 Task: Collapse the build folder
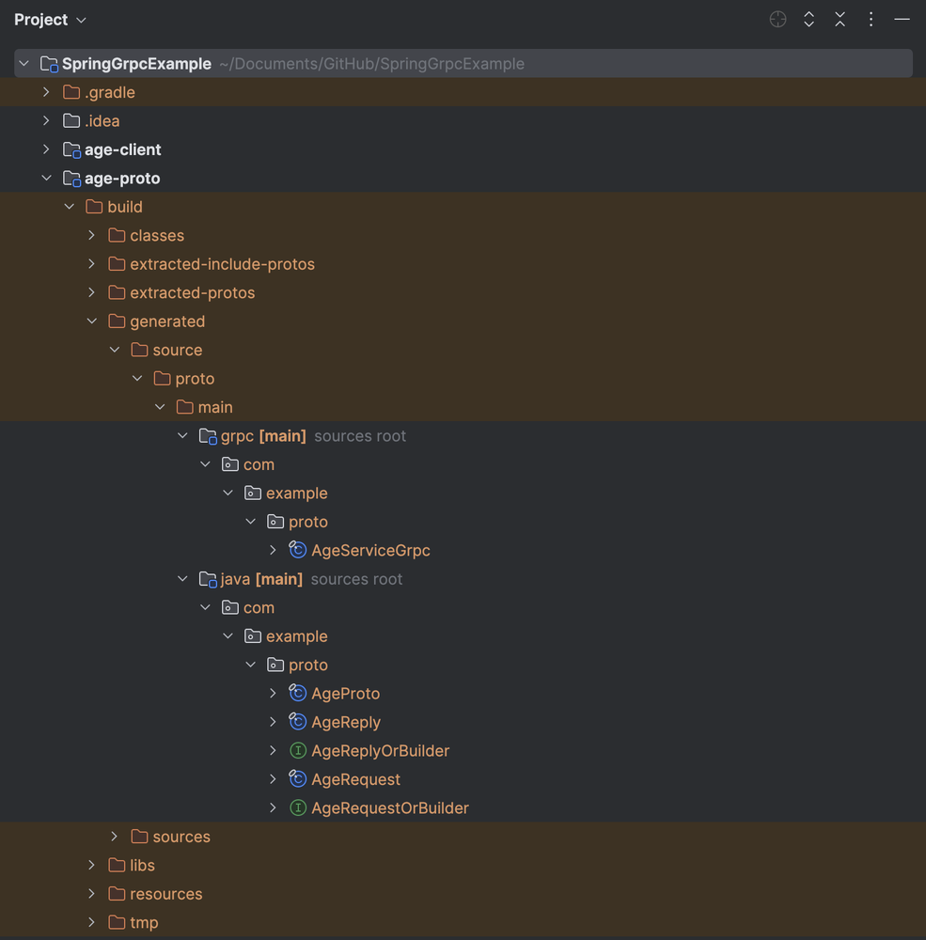click(x=69, y=206)
